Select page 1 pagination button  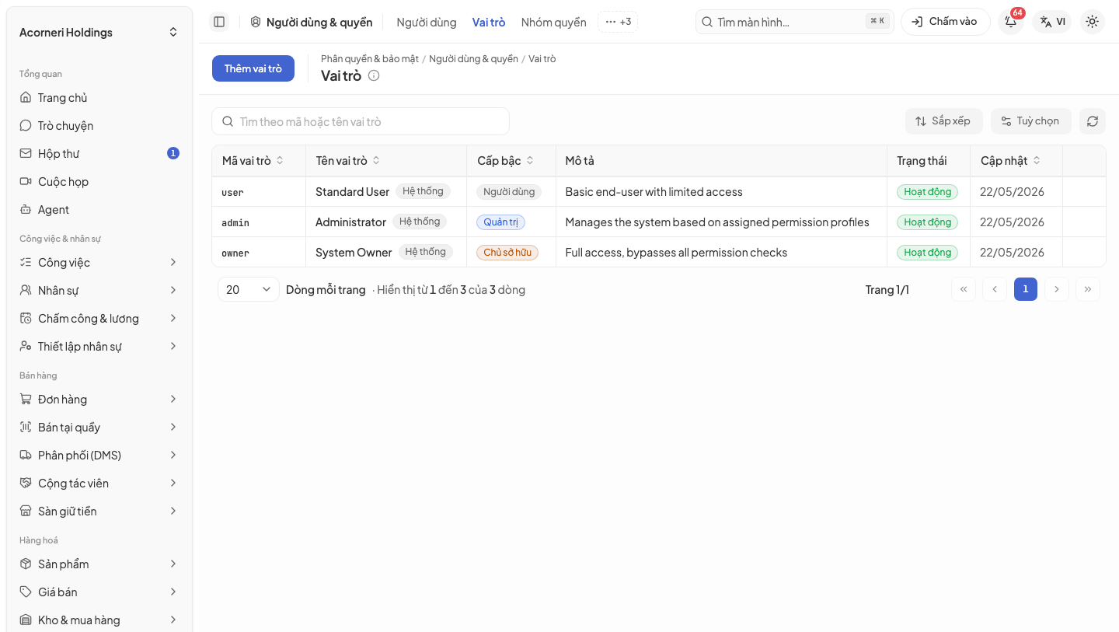point(1025,289)
